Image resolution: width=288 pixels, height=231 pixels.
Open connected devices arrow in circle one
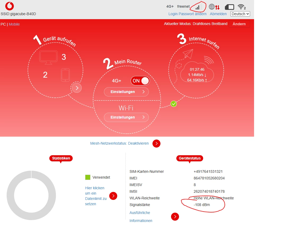point(77,88)
